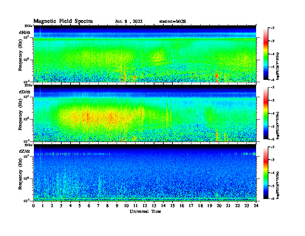This screenshot has width=305, height=236.
Task: Select hour tick label '0' on time axis
Action: [x=34, y=206]
